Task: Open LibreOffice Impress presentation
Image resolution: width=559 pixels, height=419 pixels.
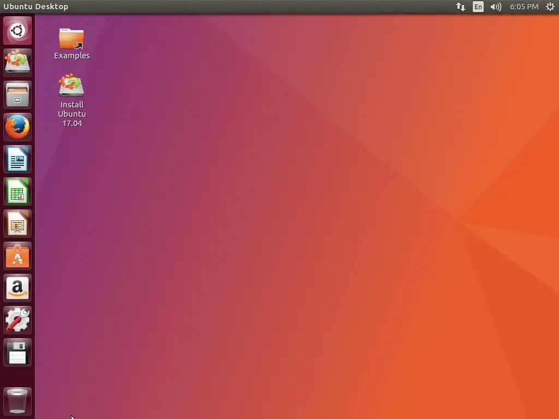Action: coord(17,224)
